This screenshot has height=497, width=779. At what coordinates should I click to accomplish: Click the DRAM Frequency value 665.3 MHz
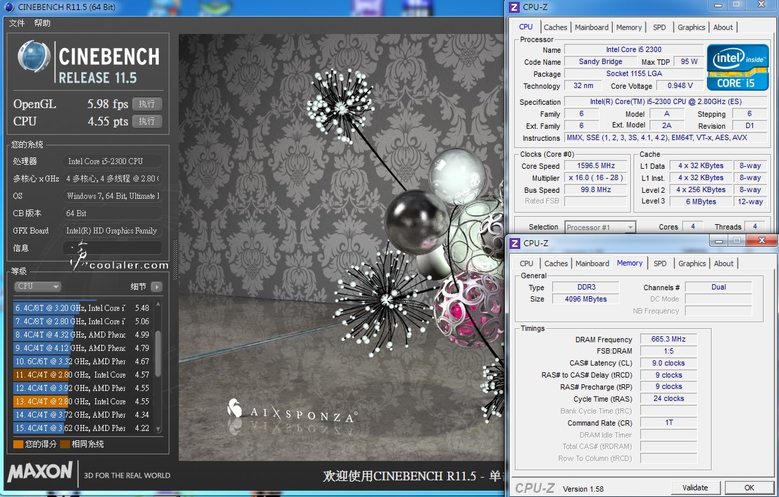668,339
